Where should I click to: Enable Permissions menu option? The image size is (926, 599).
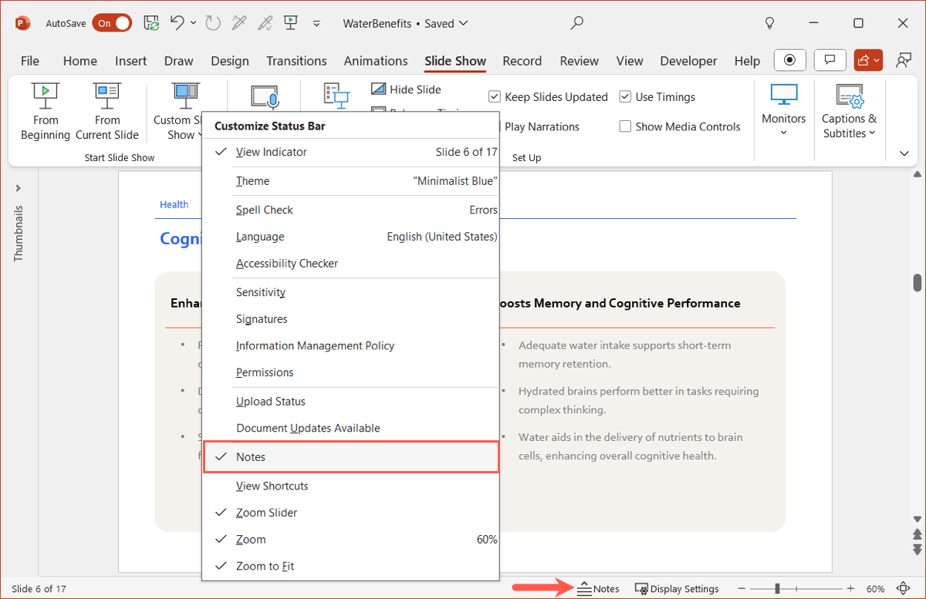[x=351, y=372]
